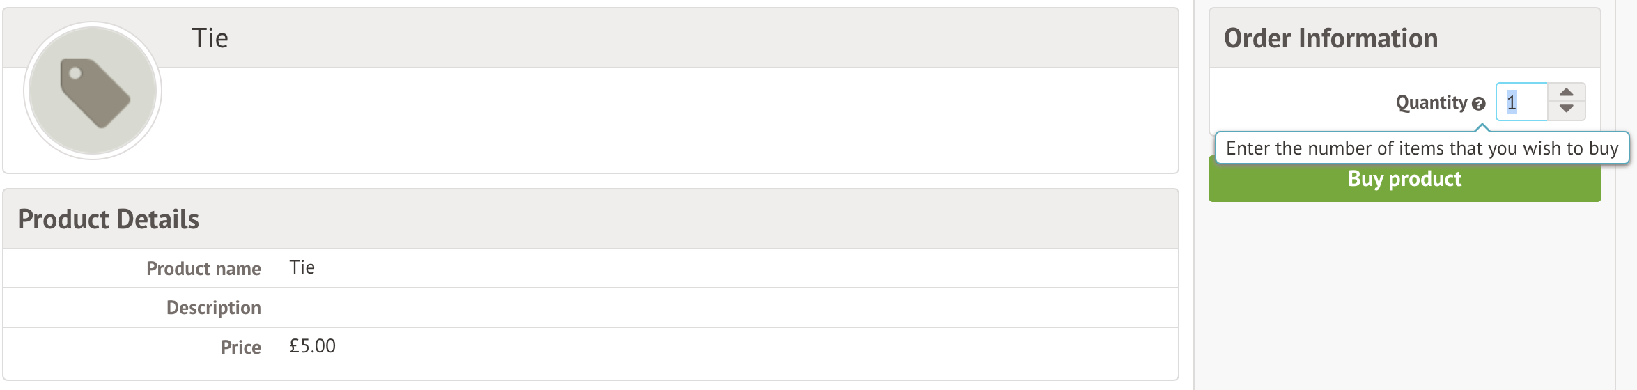The height and width of the screenshot is (390, 1637).
Task: Click into the Quantity number field
Action: (1522, 102)
